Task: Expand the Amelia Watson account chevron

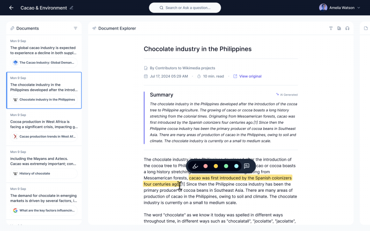Action: (359, 8)
